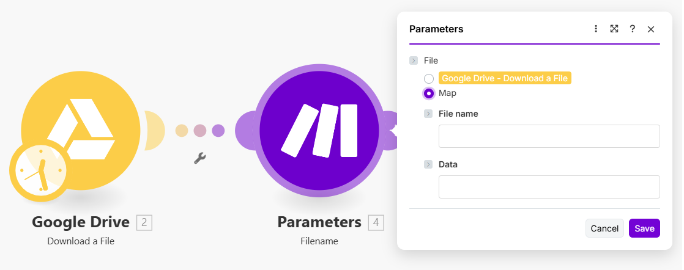684x270 pixels.
Task: Click the Parameters module number 4 badge
Action: [376, 222]
